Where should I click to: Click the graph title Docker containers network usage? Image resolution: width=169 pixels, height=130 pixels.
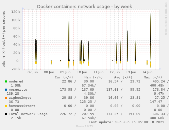coord(85,6)
